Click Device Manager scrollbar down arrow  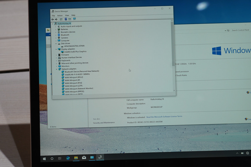(x=174, y=90)
